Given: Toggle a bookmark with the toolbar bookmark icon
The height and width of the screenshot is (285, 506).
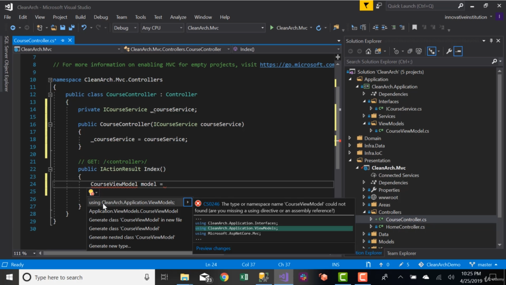Looking at the screenshot, I should (x=414, y=28).
